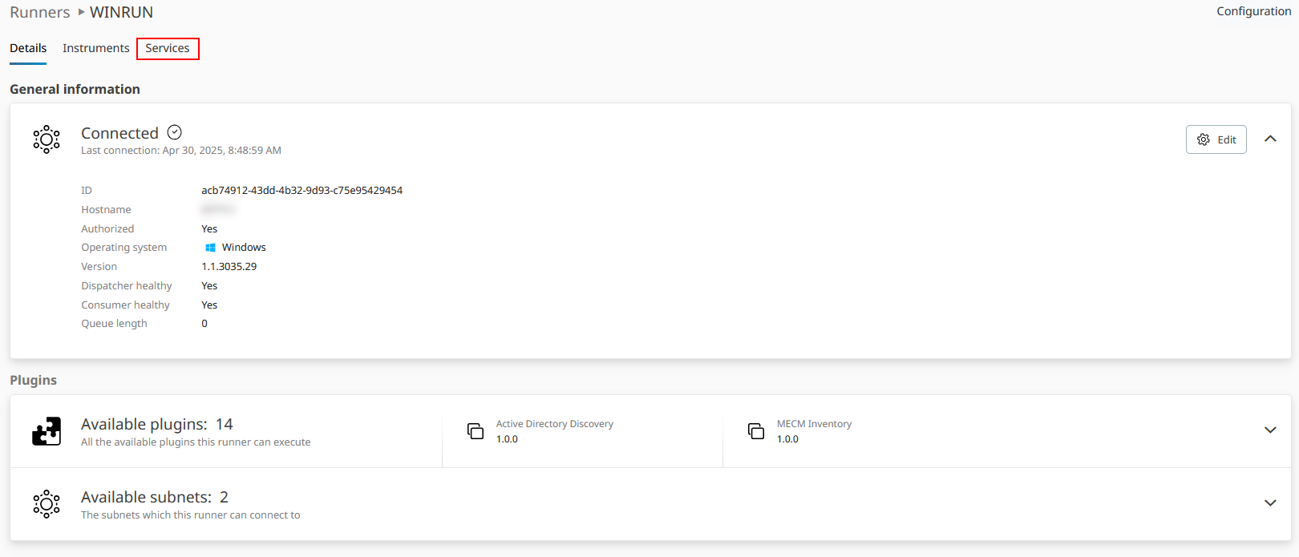Screen dimensions: 1299x557
Task: Click the MECM Inventory plugin icon
Action: [756, 431]
